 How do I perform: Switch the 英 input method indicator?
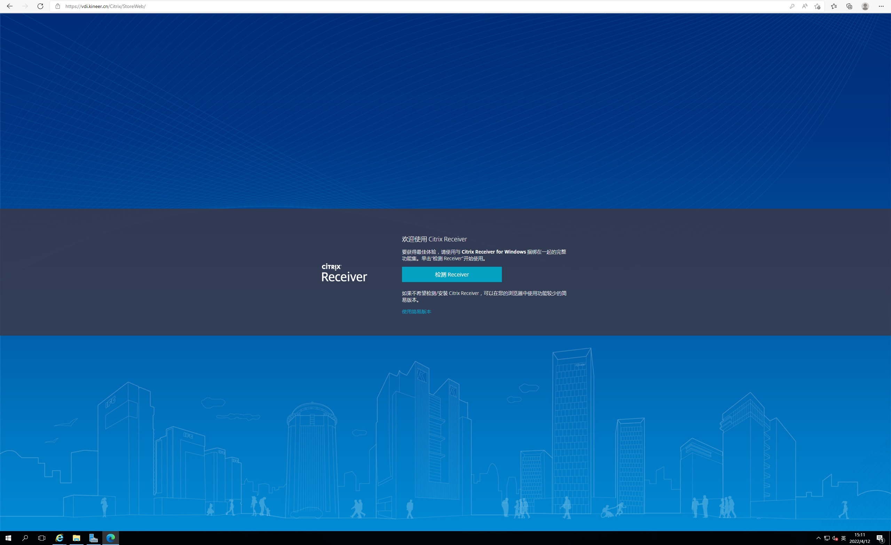(x=843, y=538)
